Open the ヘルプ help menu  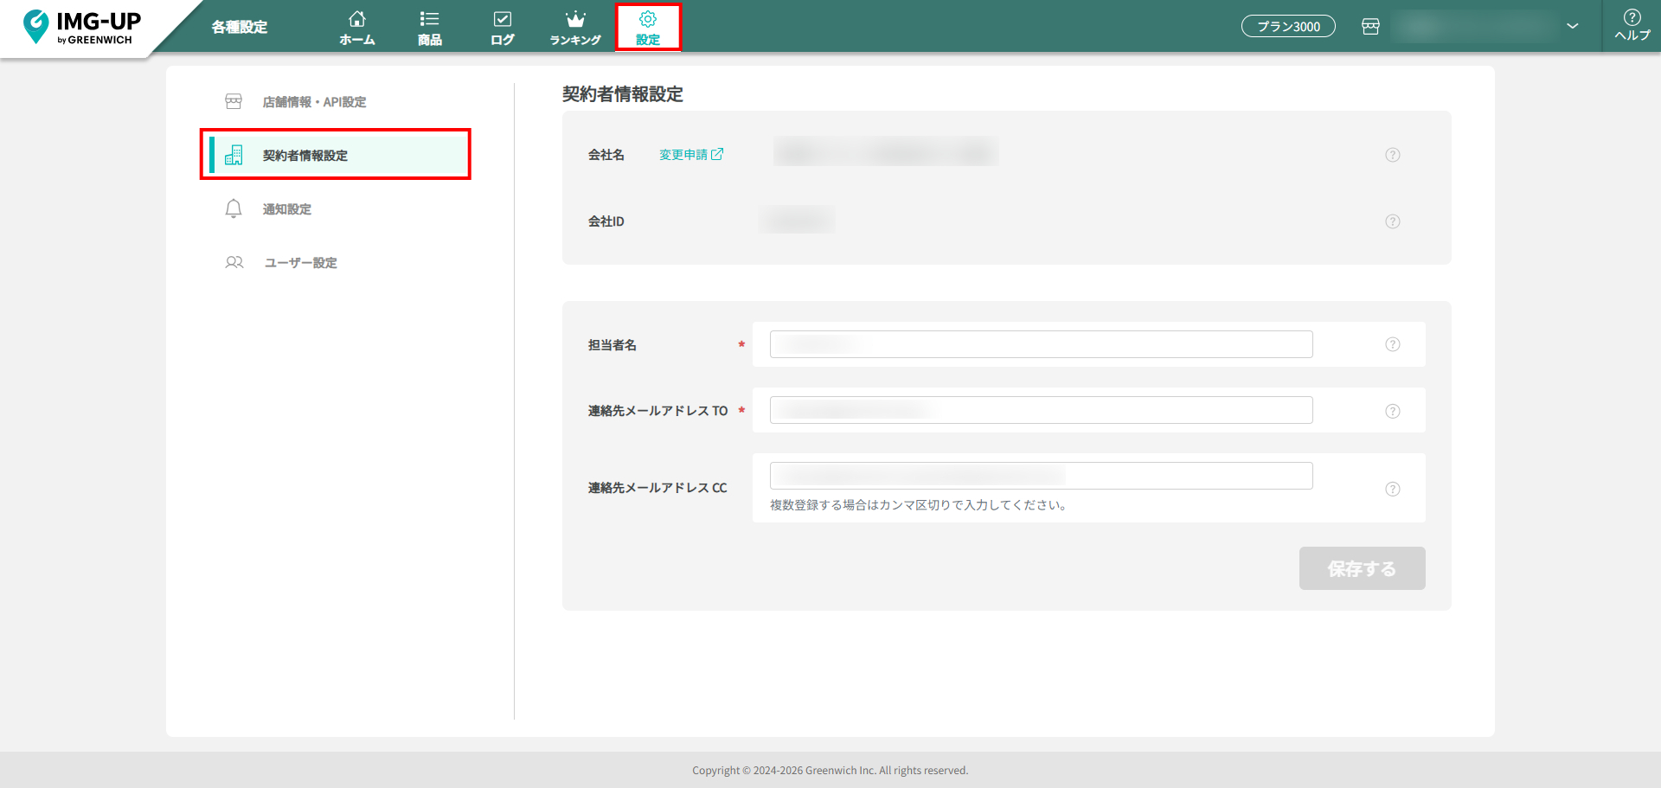(1632, 25)
